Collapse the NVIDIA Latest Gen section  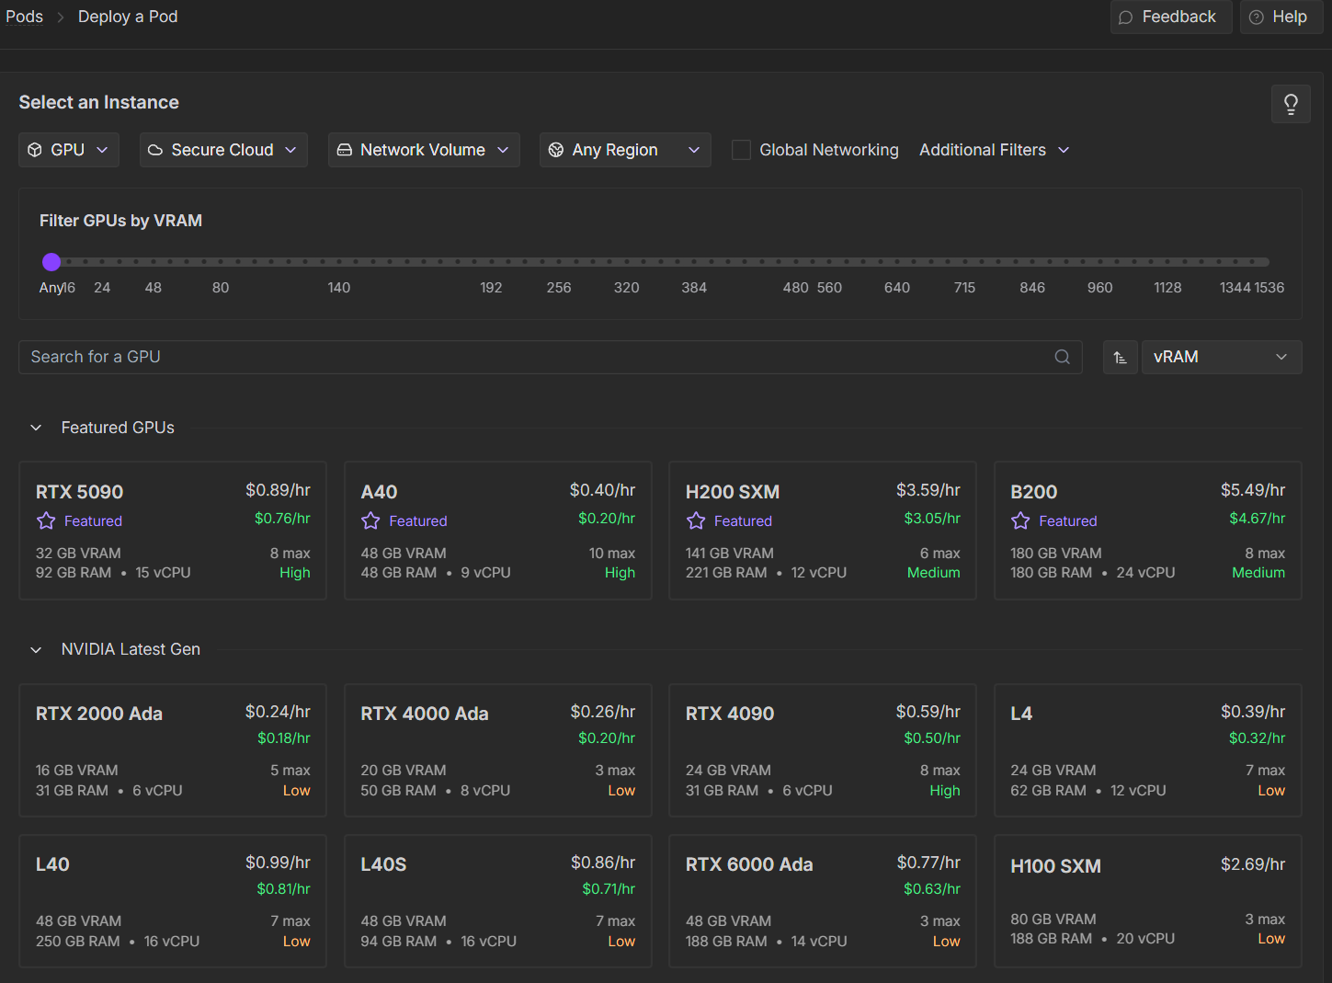pyautogui.click(x=36, y=650)
